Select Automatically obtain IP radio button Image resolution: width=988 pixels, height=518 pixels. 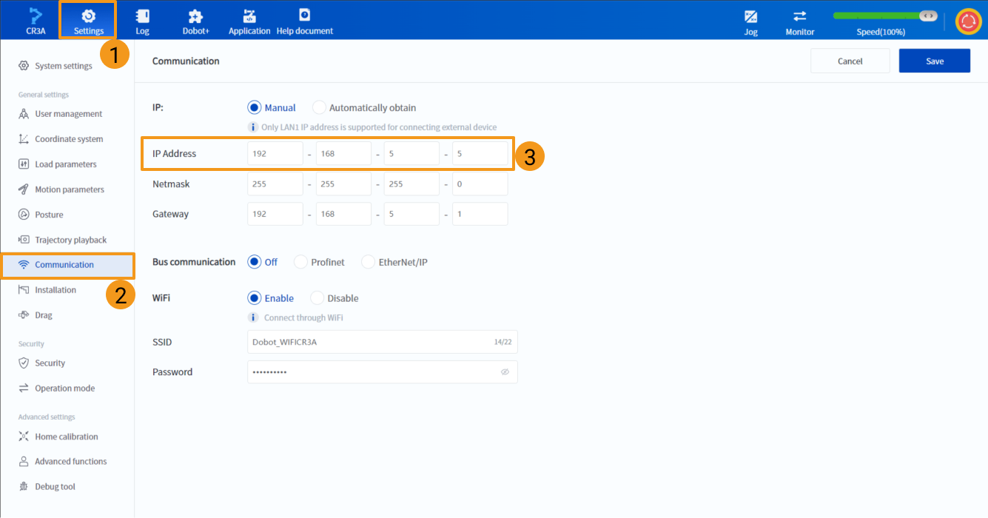[319, 107]
